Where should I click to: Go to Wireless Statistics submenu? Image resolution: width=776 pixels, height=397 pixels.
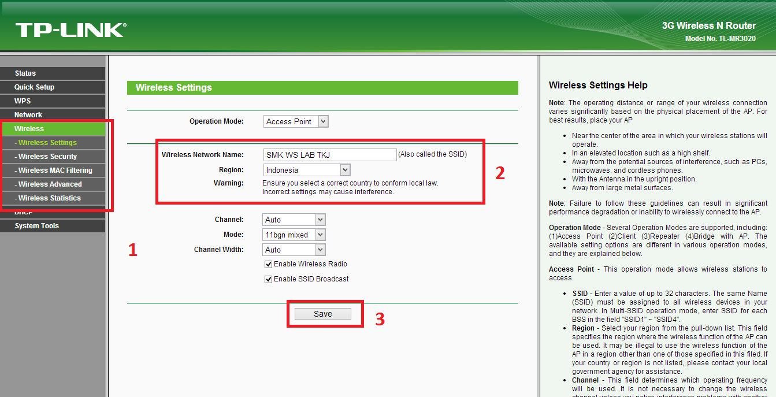pos(53,198)
